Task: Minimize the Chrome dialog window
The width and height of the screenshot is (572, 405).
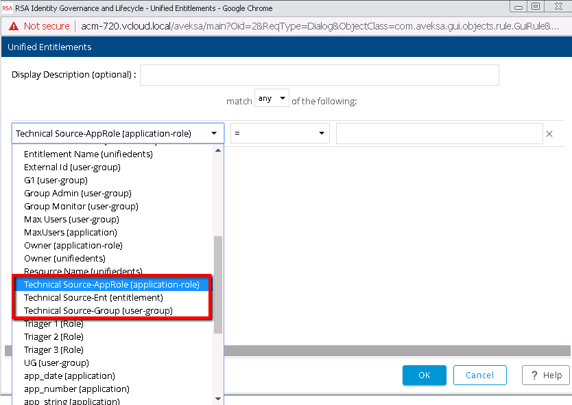Action: pyautogui.click(x=519, y=6)
